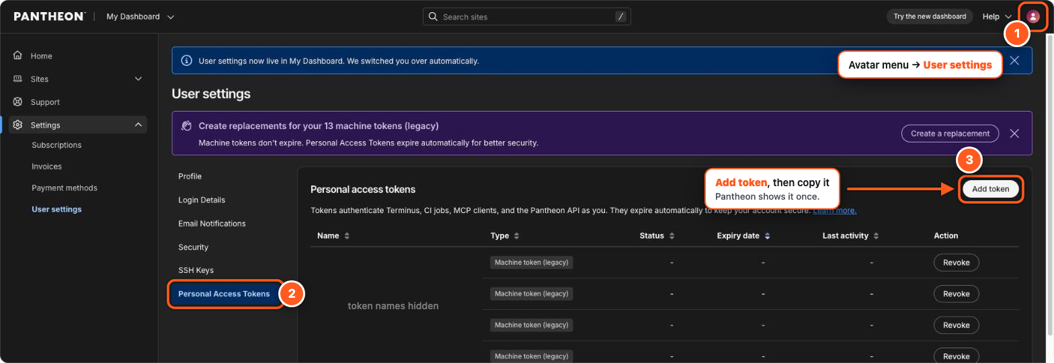The height and width of the screenshot is (363, 1054).
Task: Dismiss the blue User settings live banner
Action: pos(1014,61)
